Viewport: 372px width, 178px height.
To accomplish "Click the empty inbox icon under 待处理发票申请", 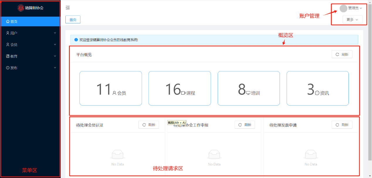I will (311, 154).
